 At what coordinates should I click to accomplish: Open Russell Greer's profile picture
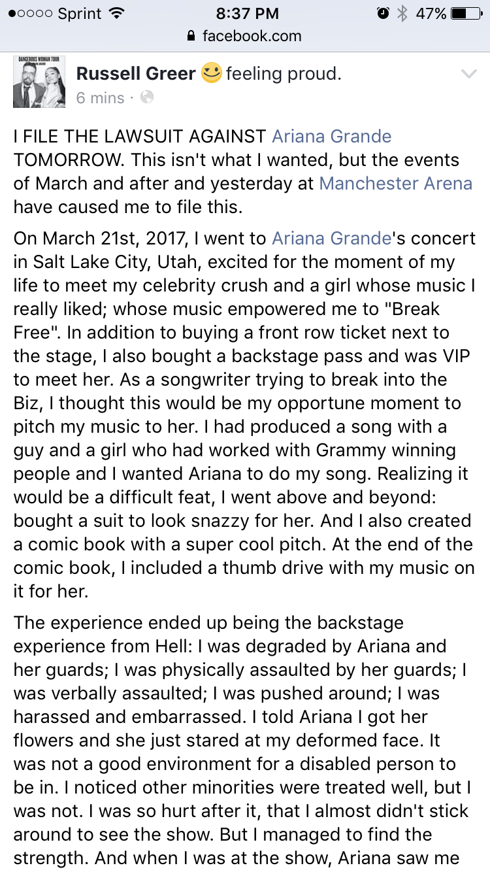coord(39,82)
